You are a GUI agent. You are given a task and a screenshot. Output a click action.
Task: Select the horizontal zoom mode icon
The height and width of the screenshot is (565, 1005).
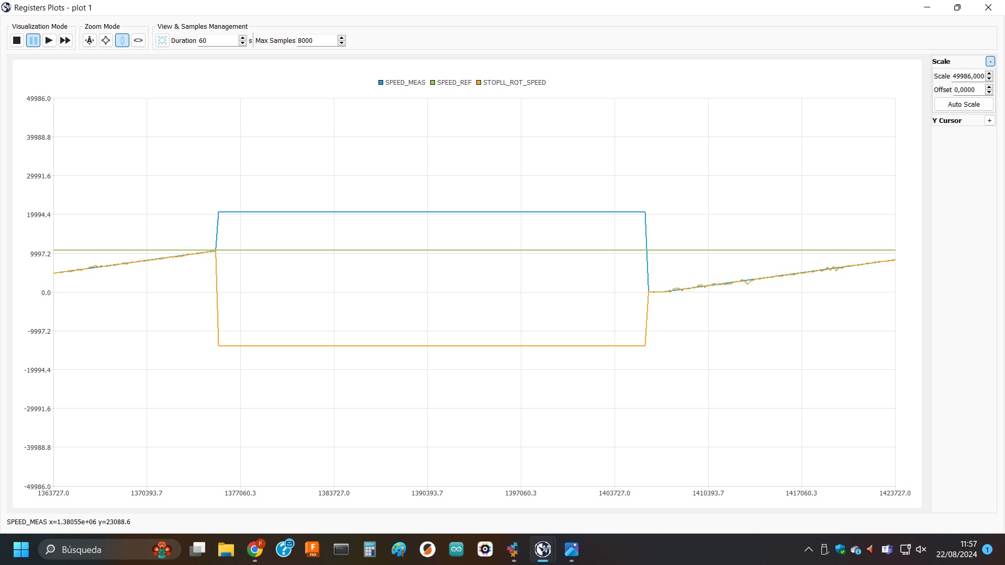pos(138,40)
